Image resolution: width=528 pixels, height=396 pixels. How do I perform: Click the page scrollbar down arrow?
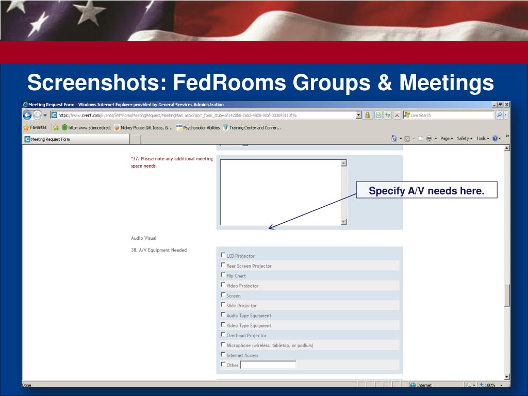click(507, 377)
